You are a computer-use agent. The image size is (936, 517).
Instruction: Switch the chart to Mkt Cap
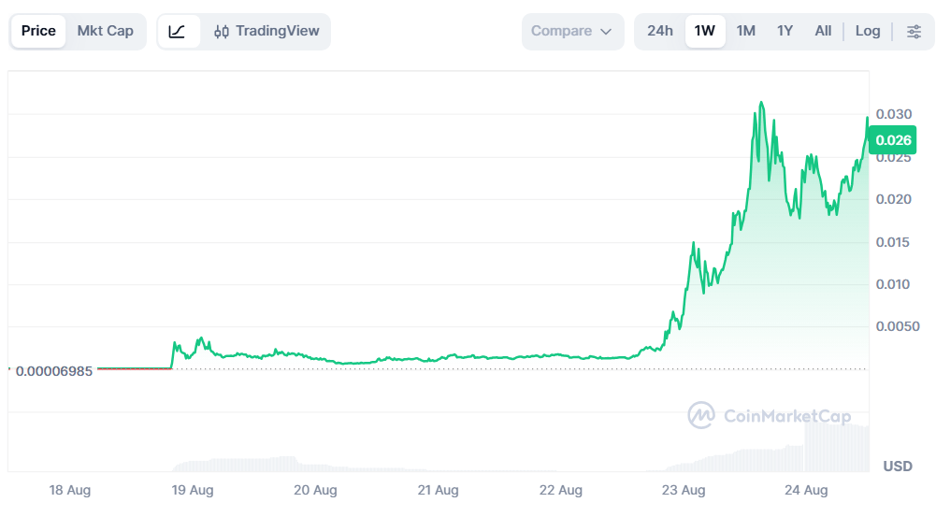105,31
